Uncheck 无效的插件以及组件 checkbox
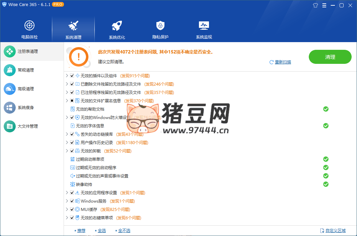Screen dimensions: 357x236 click(72, 76)
